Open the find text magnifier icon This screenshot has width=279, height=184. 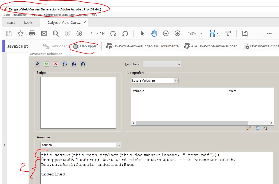(x=56, y=33)
